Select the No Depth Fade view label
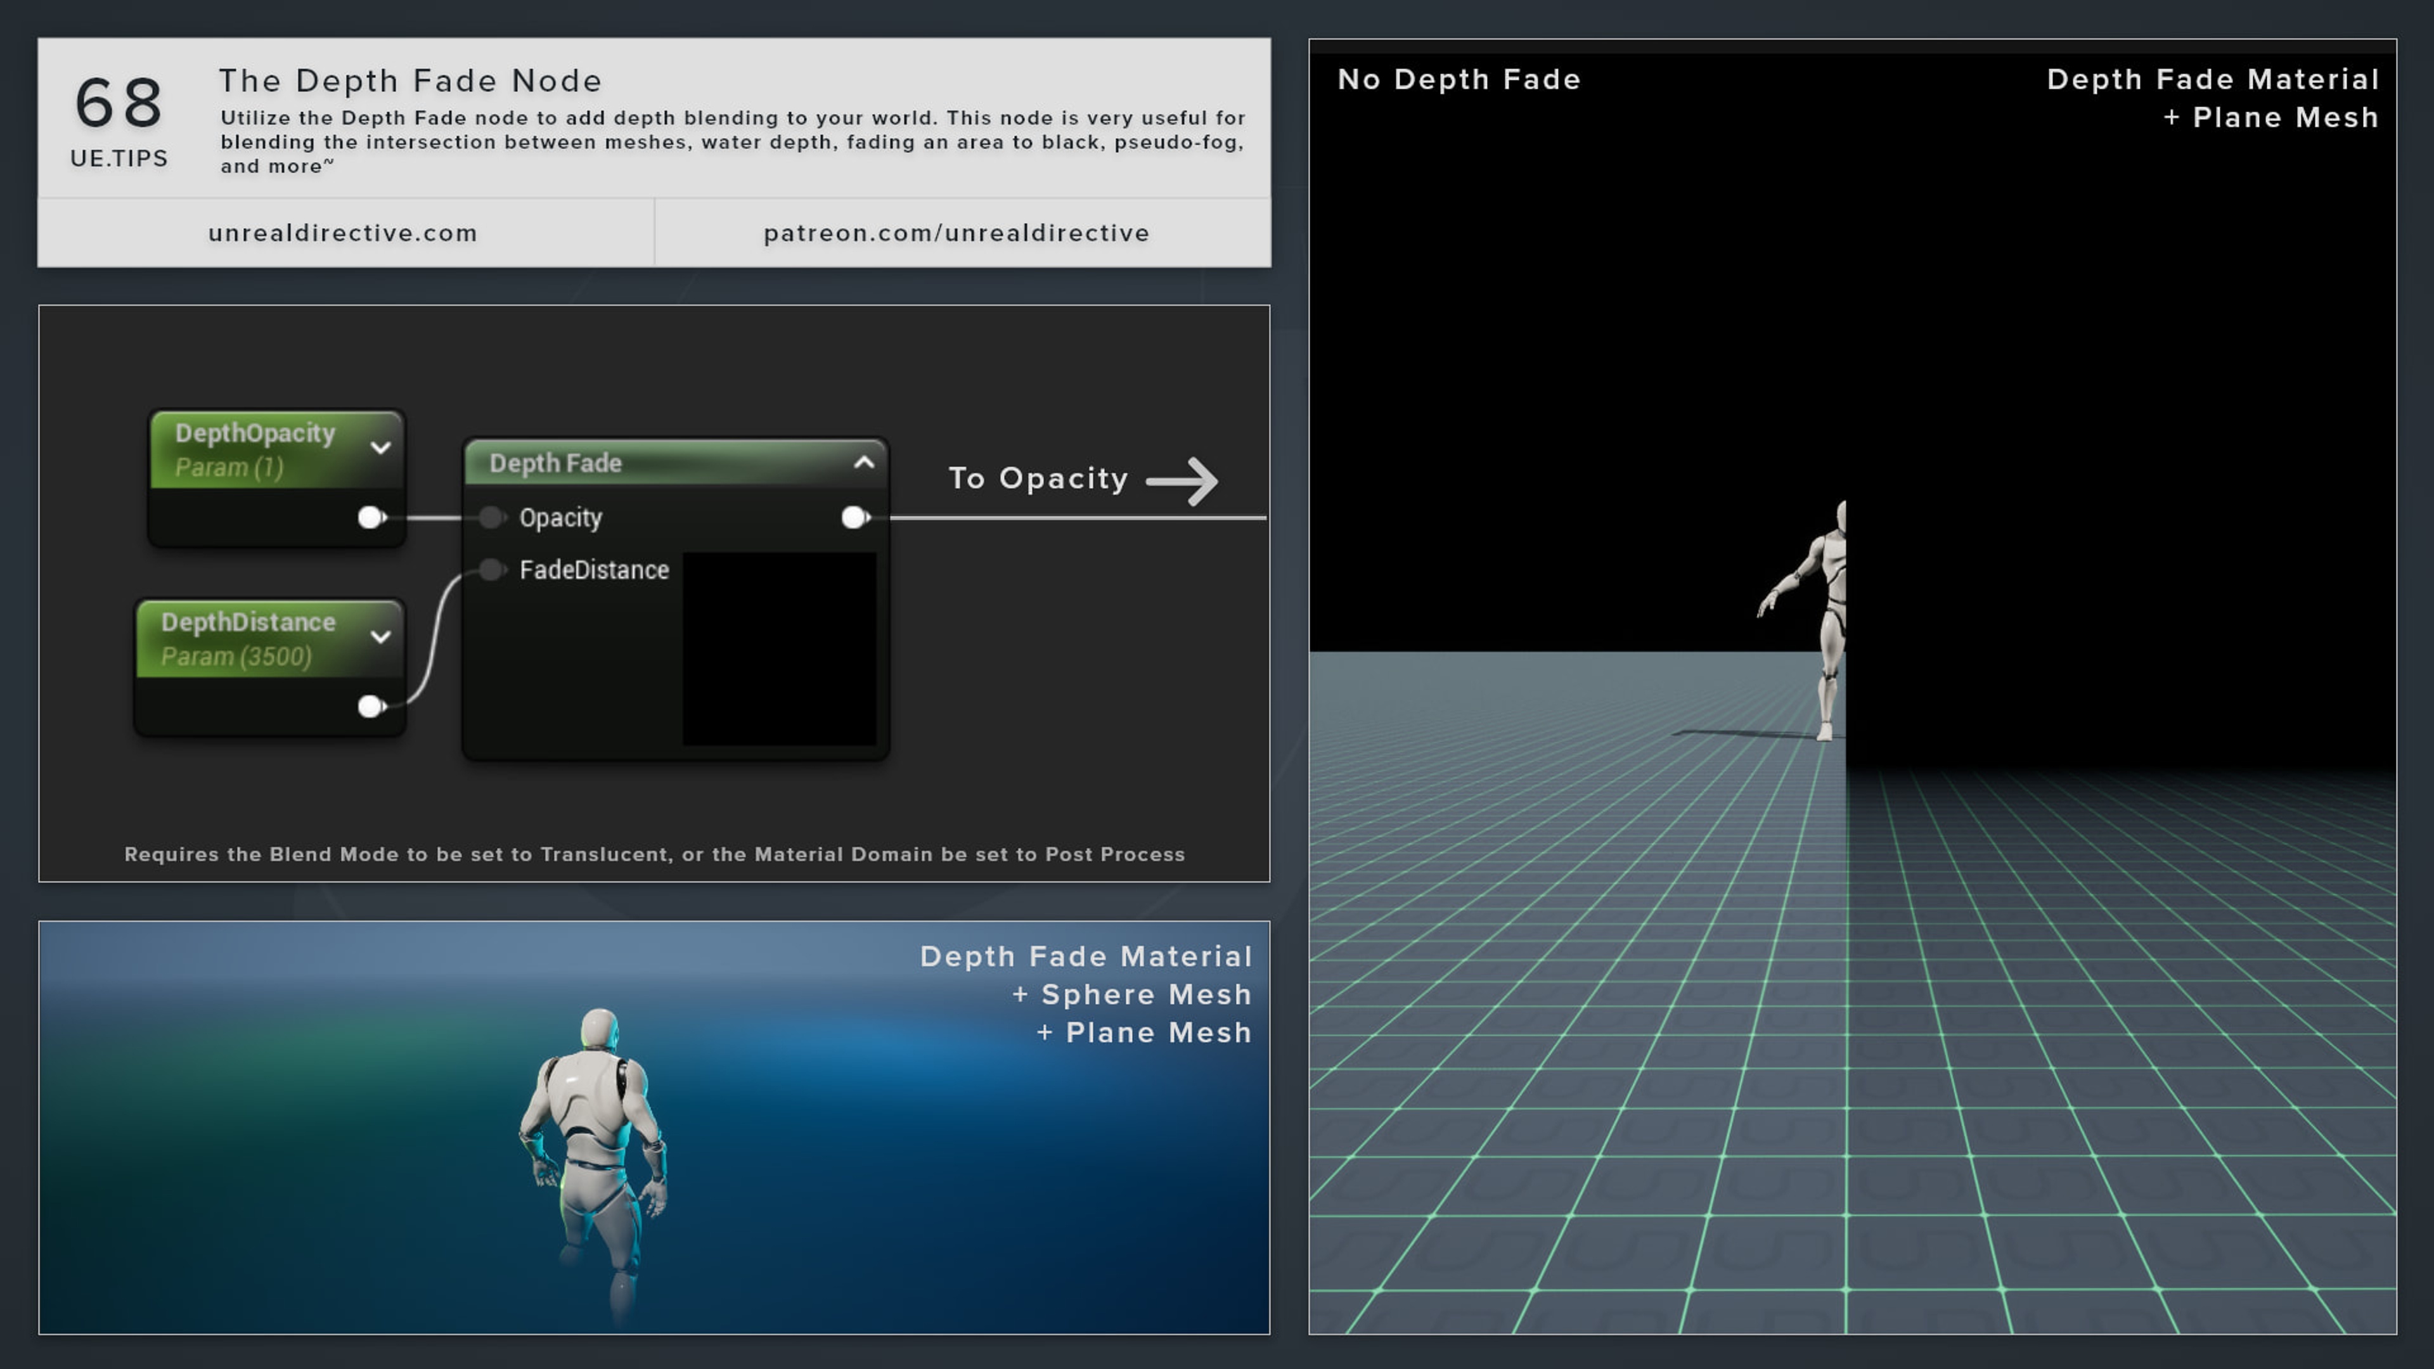Image resolution: width=2434 pixels, height=1369 pixels. point(1459,79)
